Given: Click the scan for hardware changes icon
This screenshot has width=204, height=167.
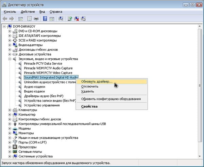Looking at the screenshot, I should (x=61, y=19).
